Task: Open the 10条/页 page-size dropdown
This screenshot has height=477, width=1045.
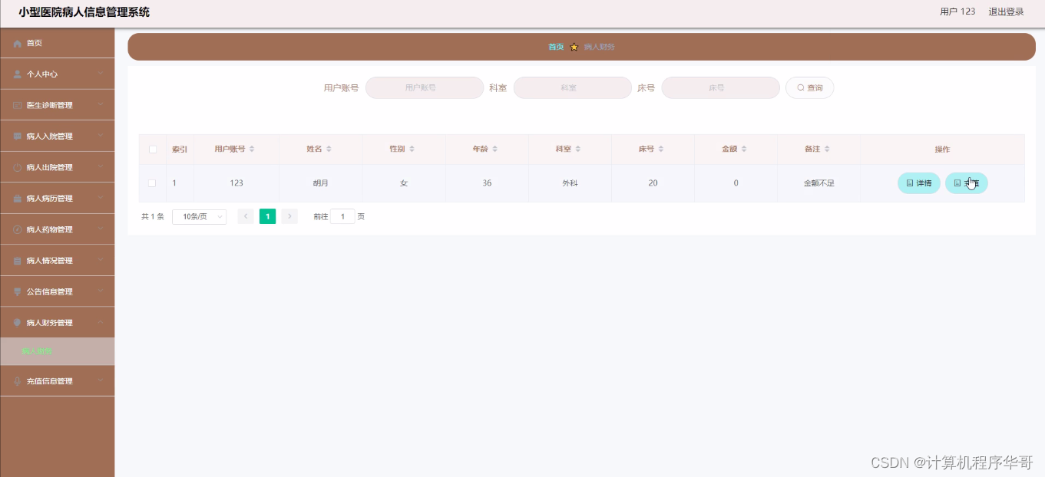Action: [200, 217]
